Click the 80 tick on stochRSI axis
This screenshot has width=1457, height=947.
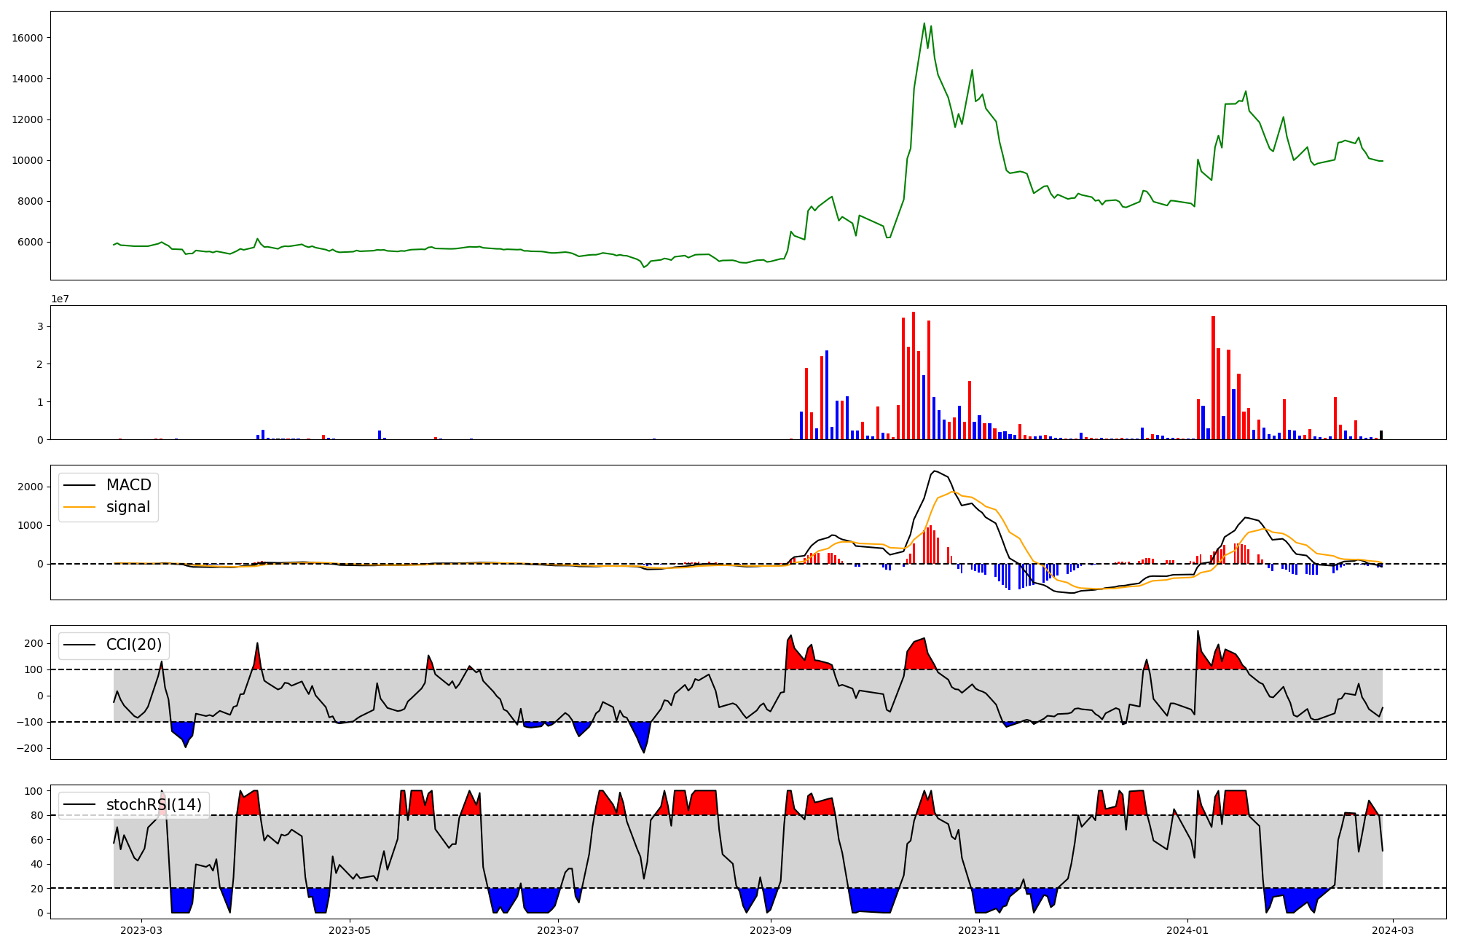pos(36,816)
